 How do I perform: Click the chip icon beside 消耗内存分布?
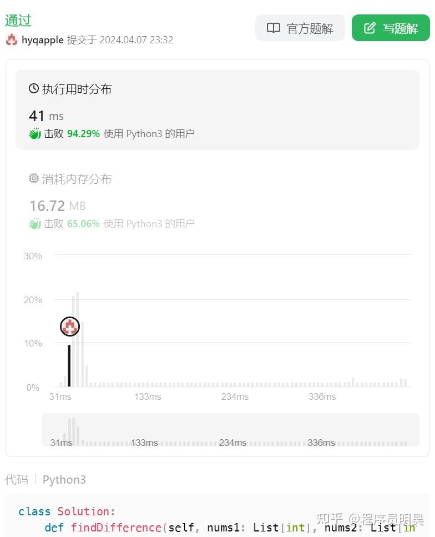click(x=34, y=179)
